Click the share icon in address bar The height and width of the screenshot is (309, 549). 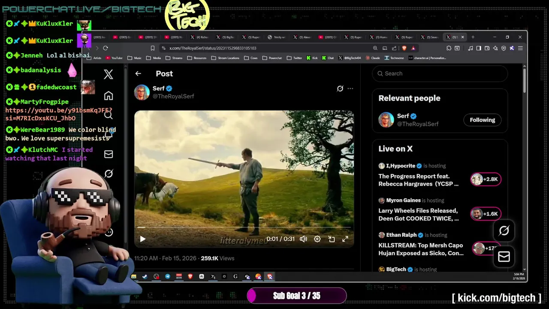coord(394,48)
